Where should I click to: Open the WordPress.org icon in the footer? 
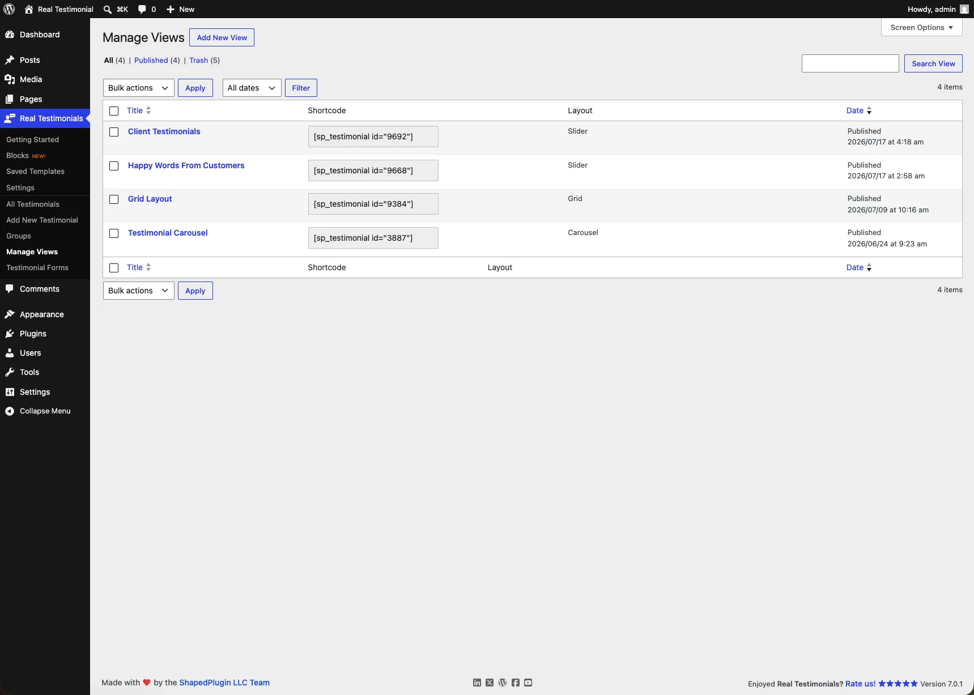[503, 683]
